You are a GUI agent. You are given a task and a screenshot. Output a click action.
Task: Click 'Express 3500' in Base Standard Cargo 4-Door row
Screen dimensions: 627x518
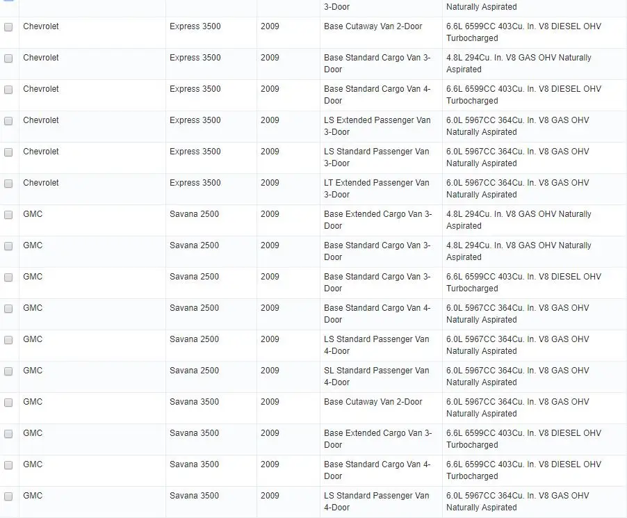(195, 89)
